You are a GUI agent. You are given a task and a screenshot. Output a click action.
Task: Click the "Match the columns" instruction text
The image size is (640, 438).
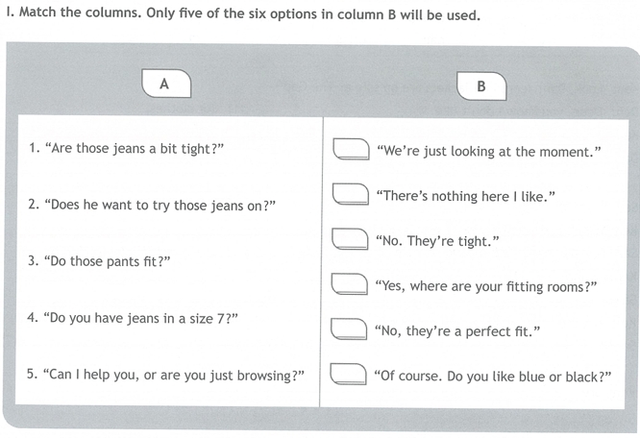coord(243,13)
